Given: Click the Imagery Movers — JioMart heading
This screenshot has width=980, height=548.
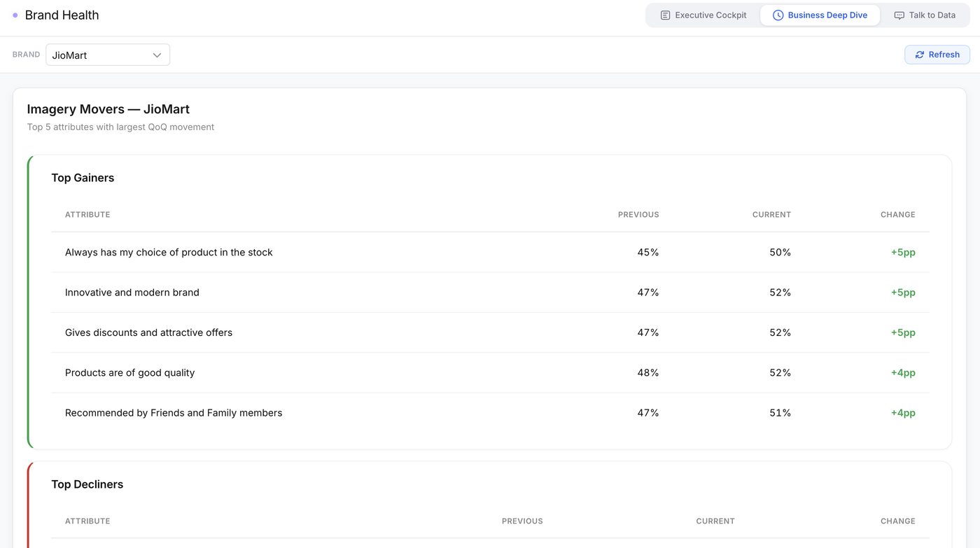Looking at the screenshot, I should tap(108, 109).
